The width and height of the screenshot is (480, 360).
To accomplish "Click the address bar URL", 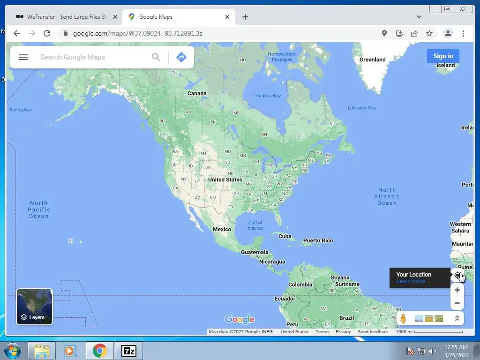I will [137, 33].
